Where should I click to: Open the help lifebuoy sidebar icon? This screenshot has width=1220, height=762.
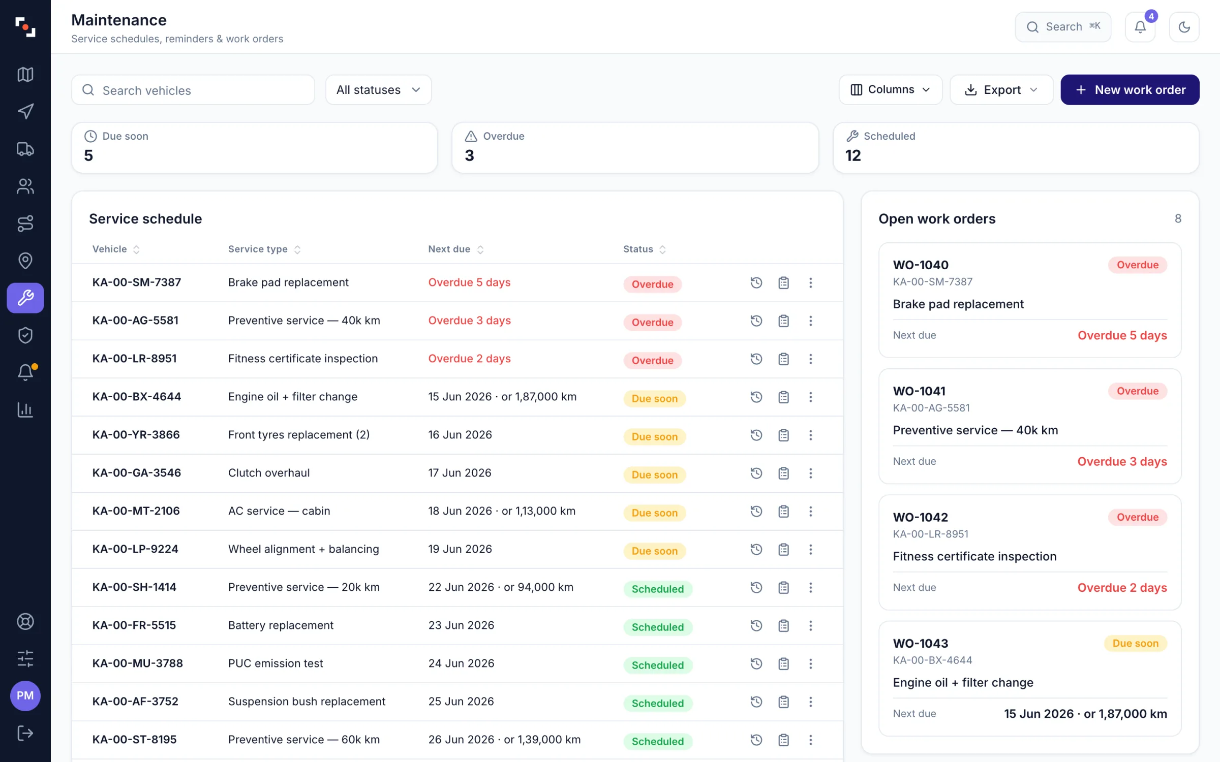[x=25, y=621]
